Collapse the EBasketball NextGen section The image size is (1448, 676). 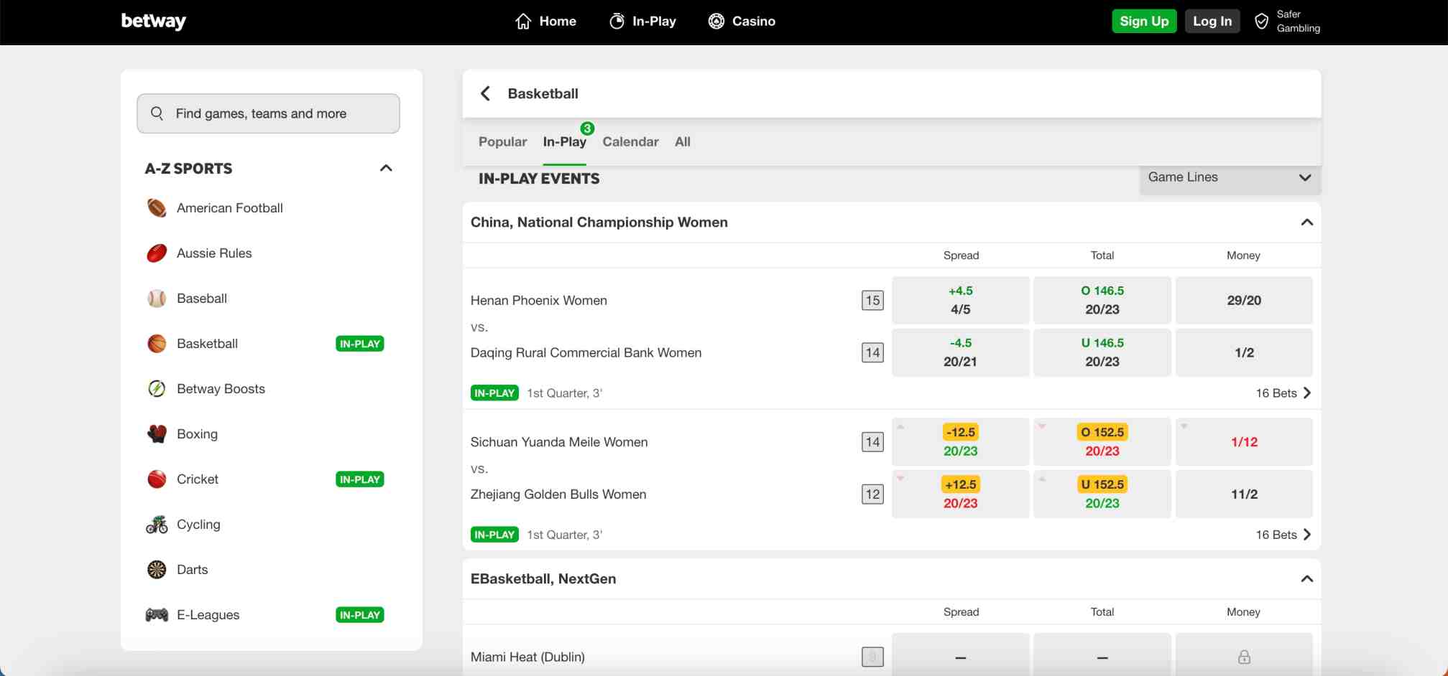[x=1306, y=579]
